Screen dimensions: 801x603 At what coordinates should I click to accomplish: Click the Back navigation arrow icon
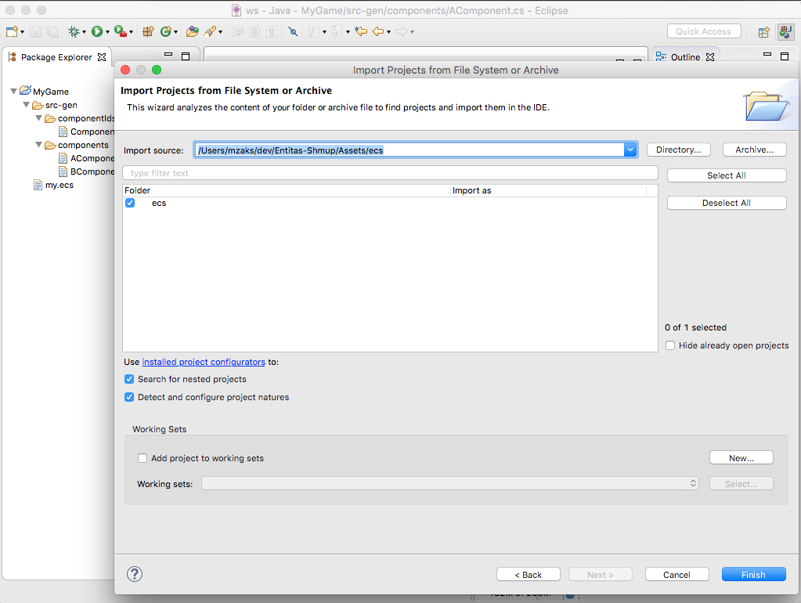coord(378,31)
